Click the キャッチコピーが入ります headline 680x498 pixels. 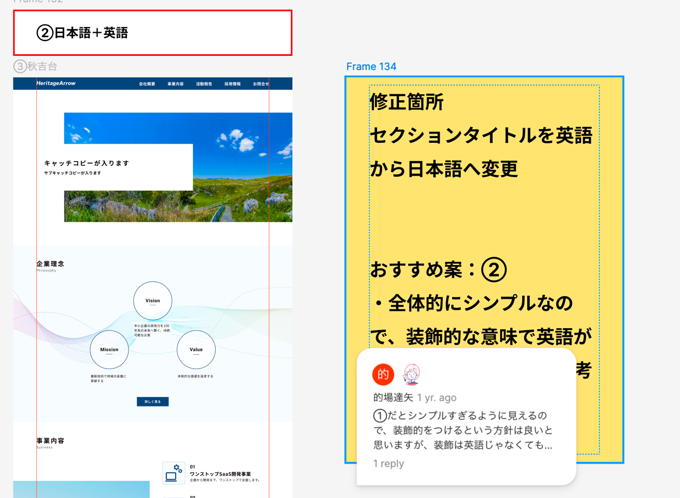(86, 163)
